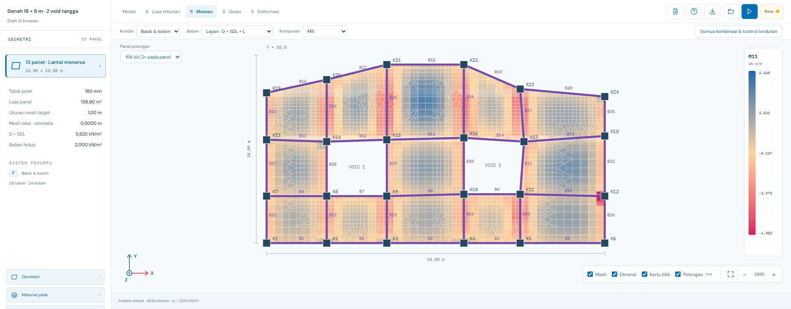Screen dimensions: 791x309
Task: Click column node K12 on the plan
Action: (x=604, y=196)
